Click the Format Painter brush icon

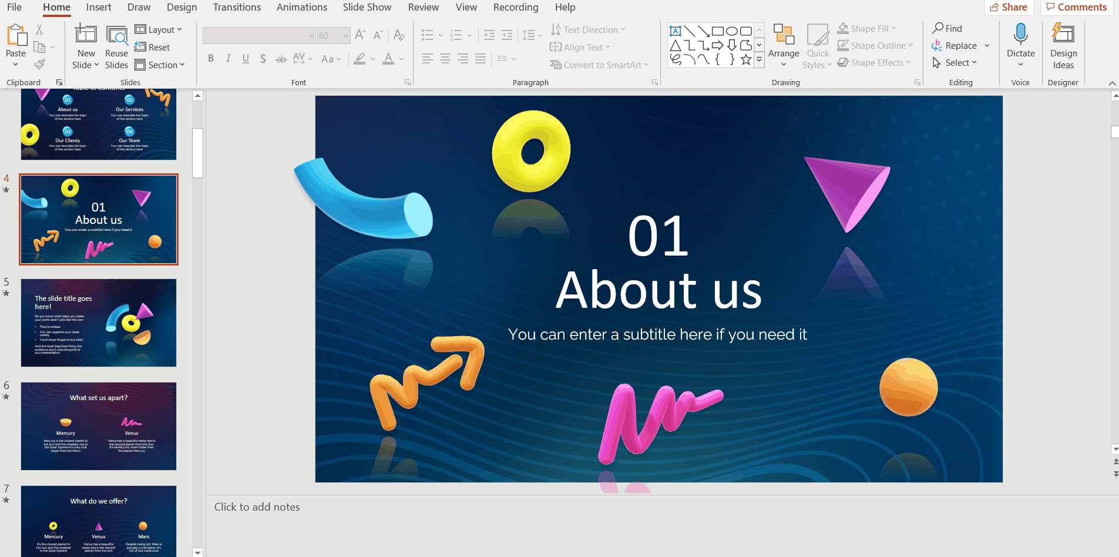(x=39, y=64)
